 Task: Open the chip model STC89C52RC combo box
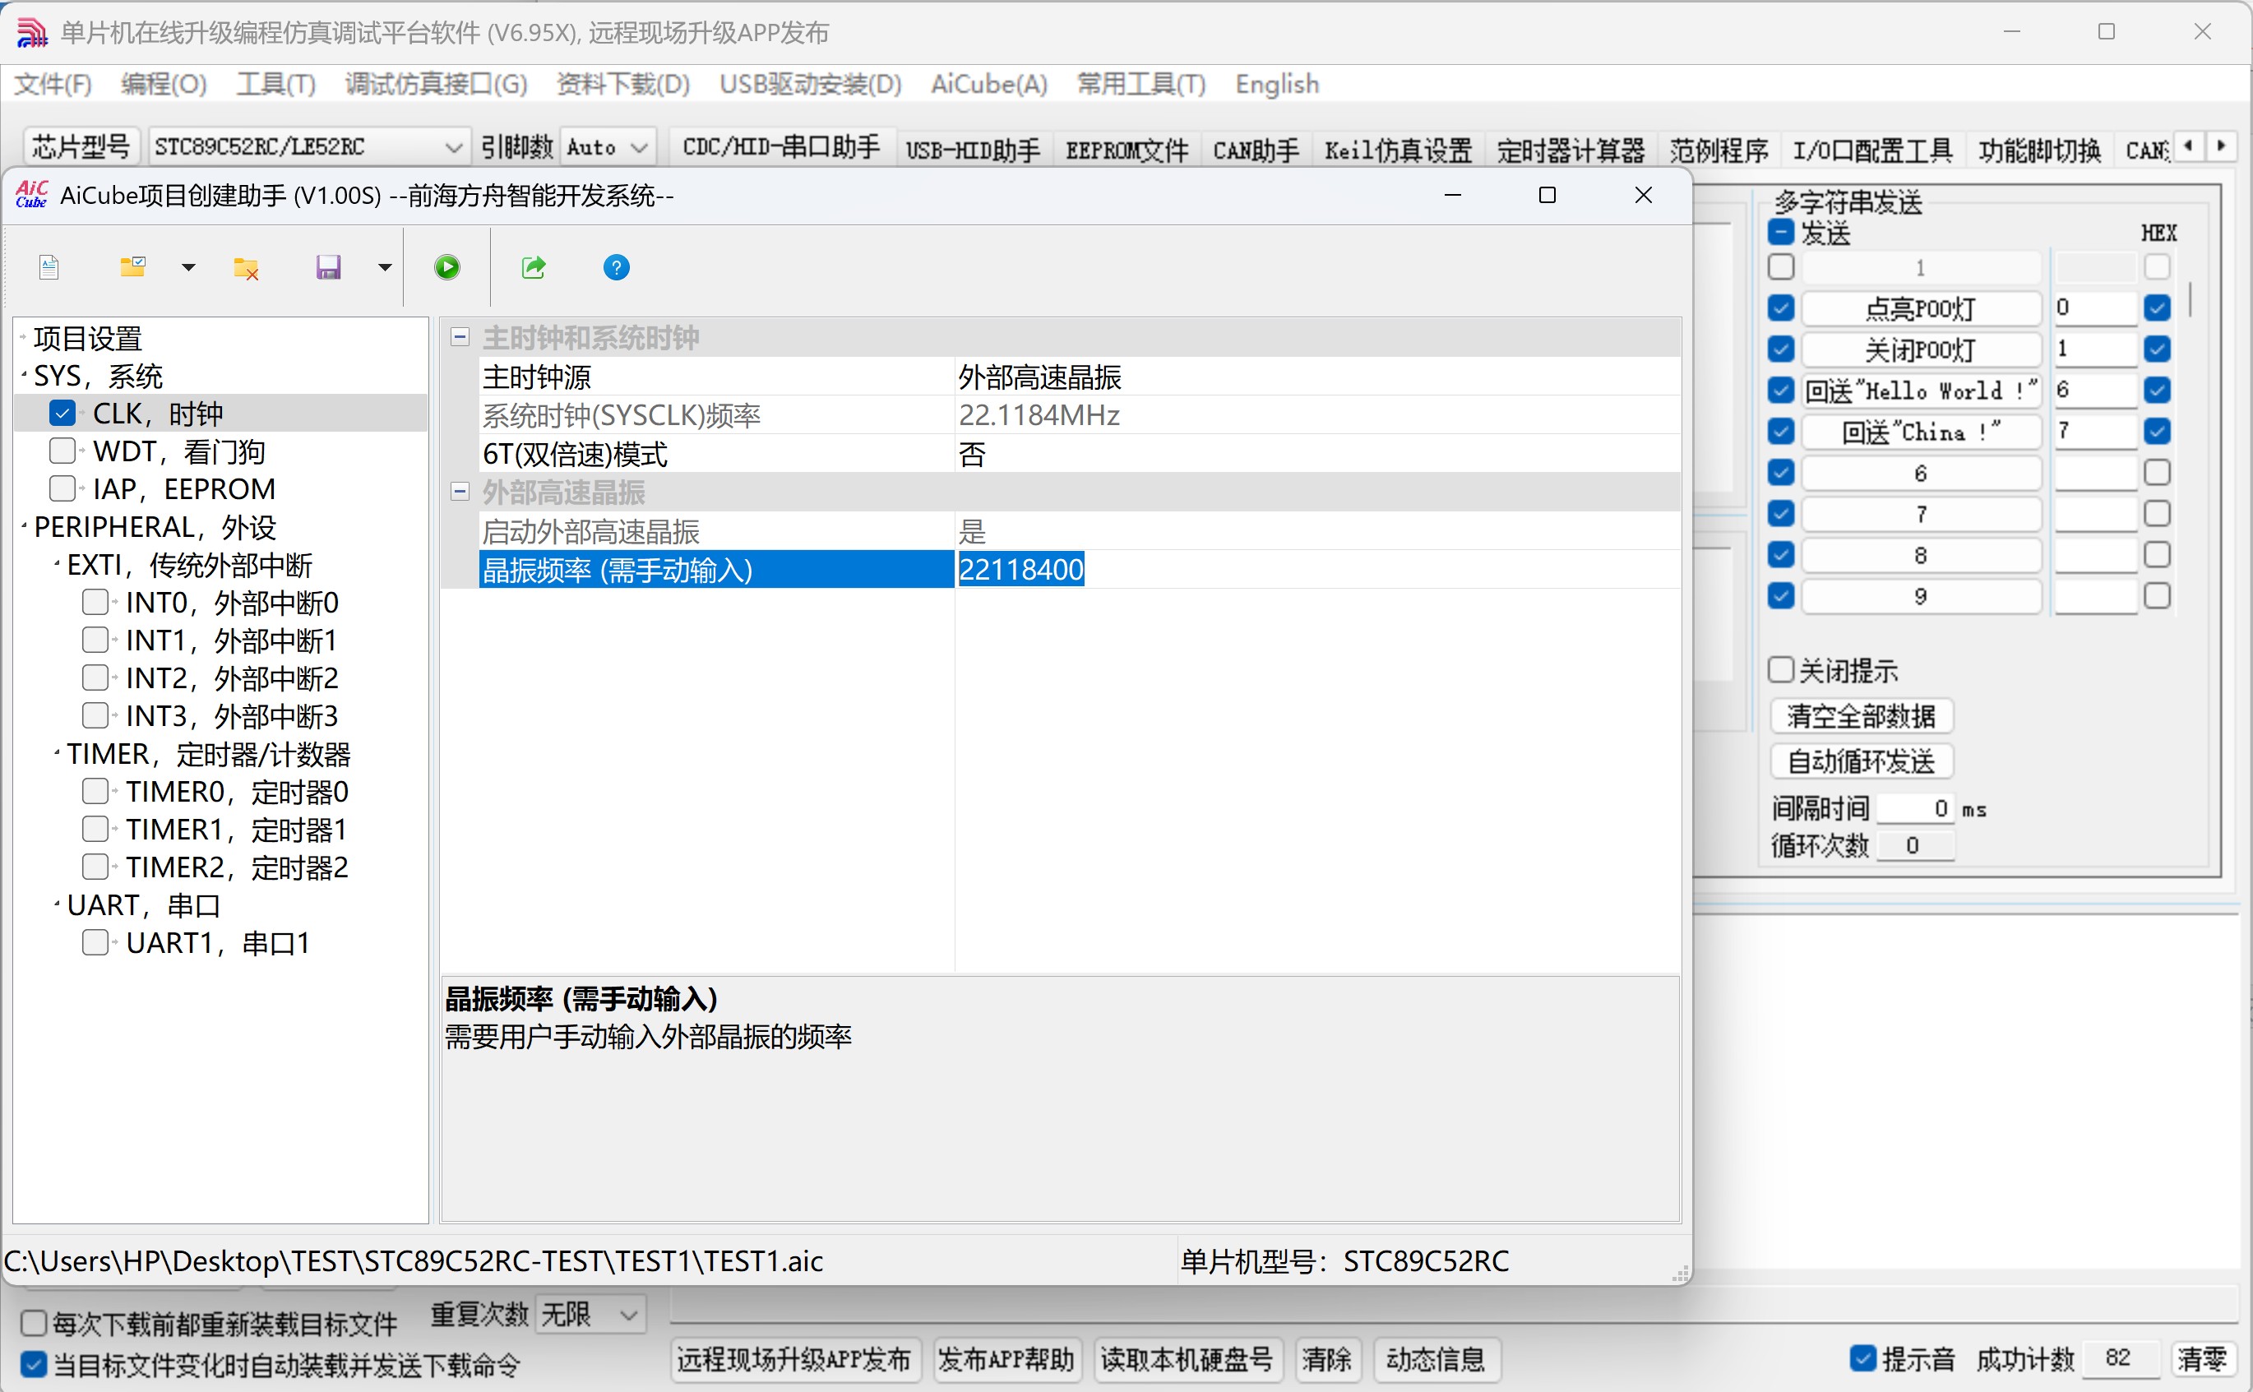(x=308, y=147)
